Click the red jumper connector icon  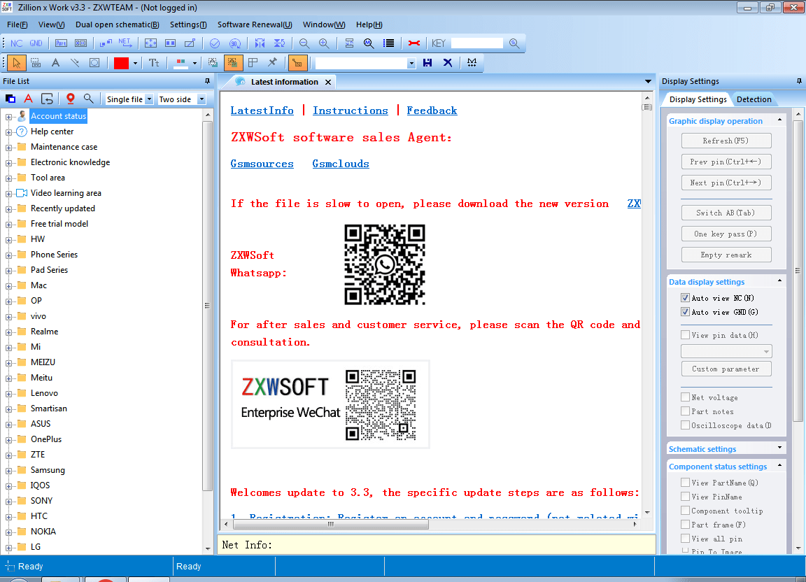413,43
